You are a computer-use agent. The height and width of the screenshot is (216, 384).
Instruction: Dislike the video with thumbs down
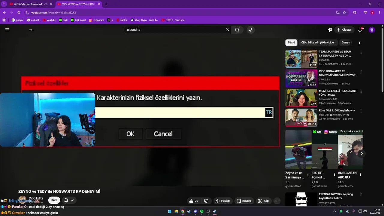(206, 201)
